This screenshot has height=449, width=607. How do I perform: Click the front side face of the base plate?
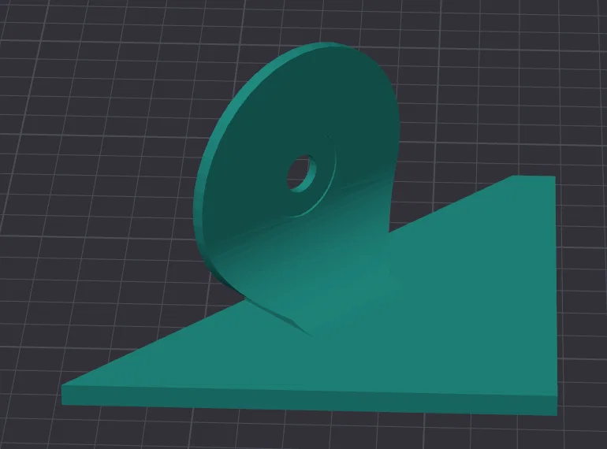coord(310,400)
